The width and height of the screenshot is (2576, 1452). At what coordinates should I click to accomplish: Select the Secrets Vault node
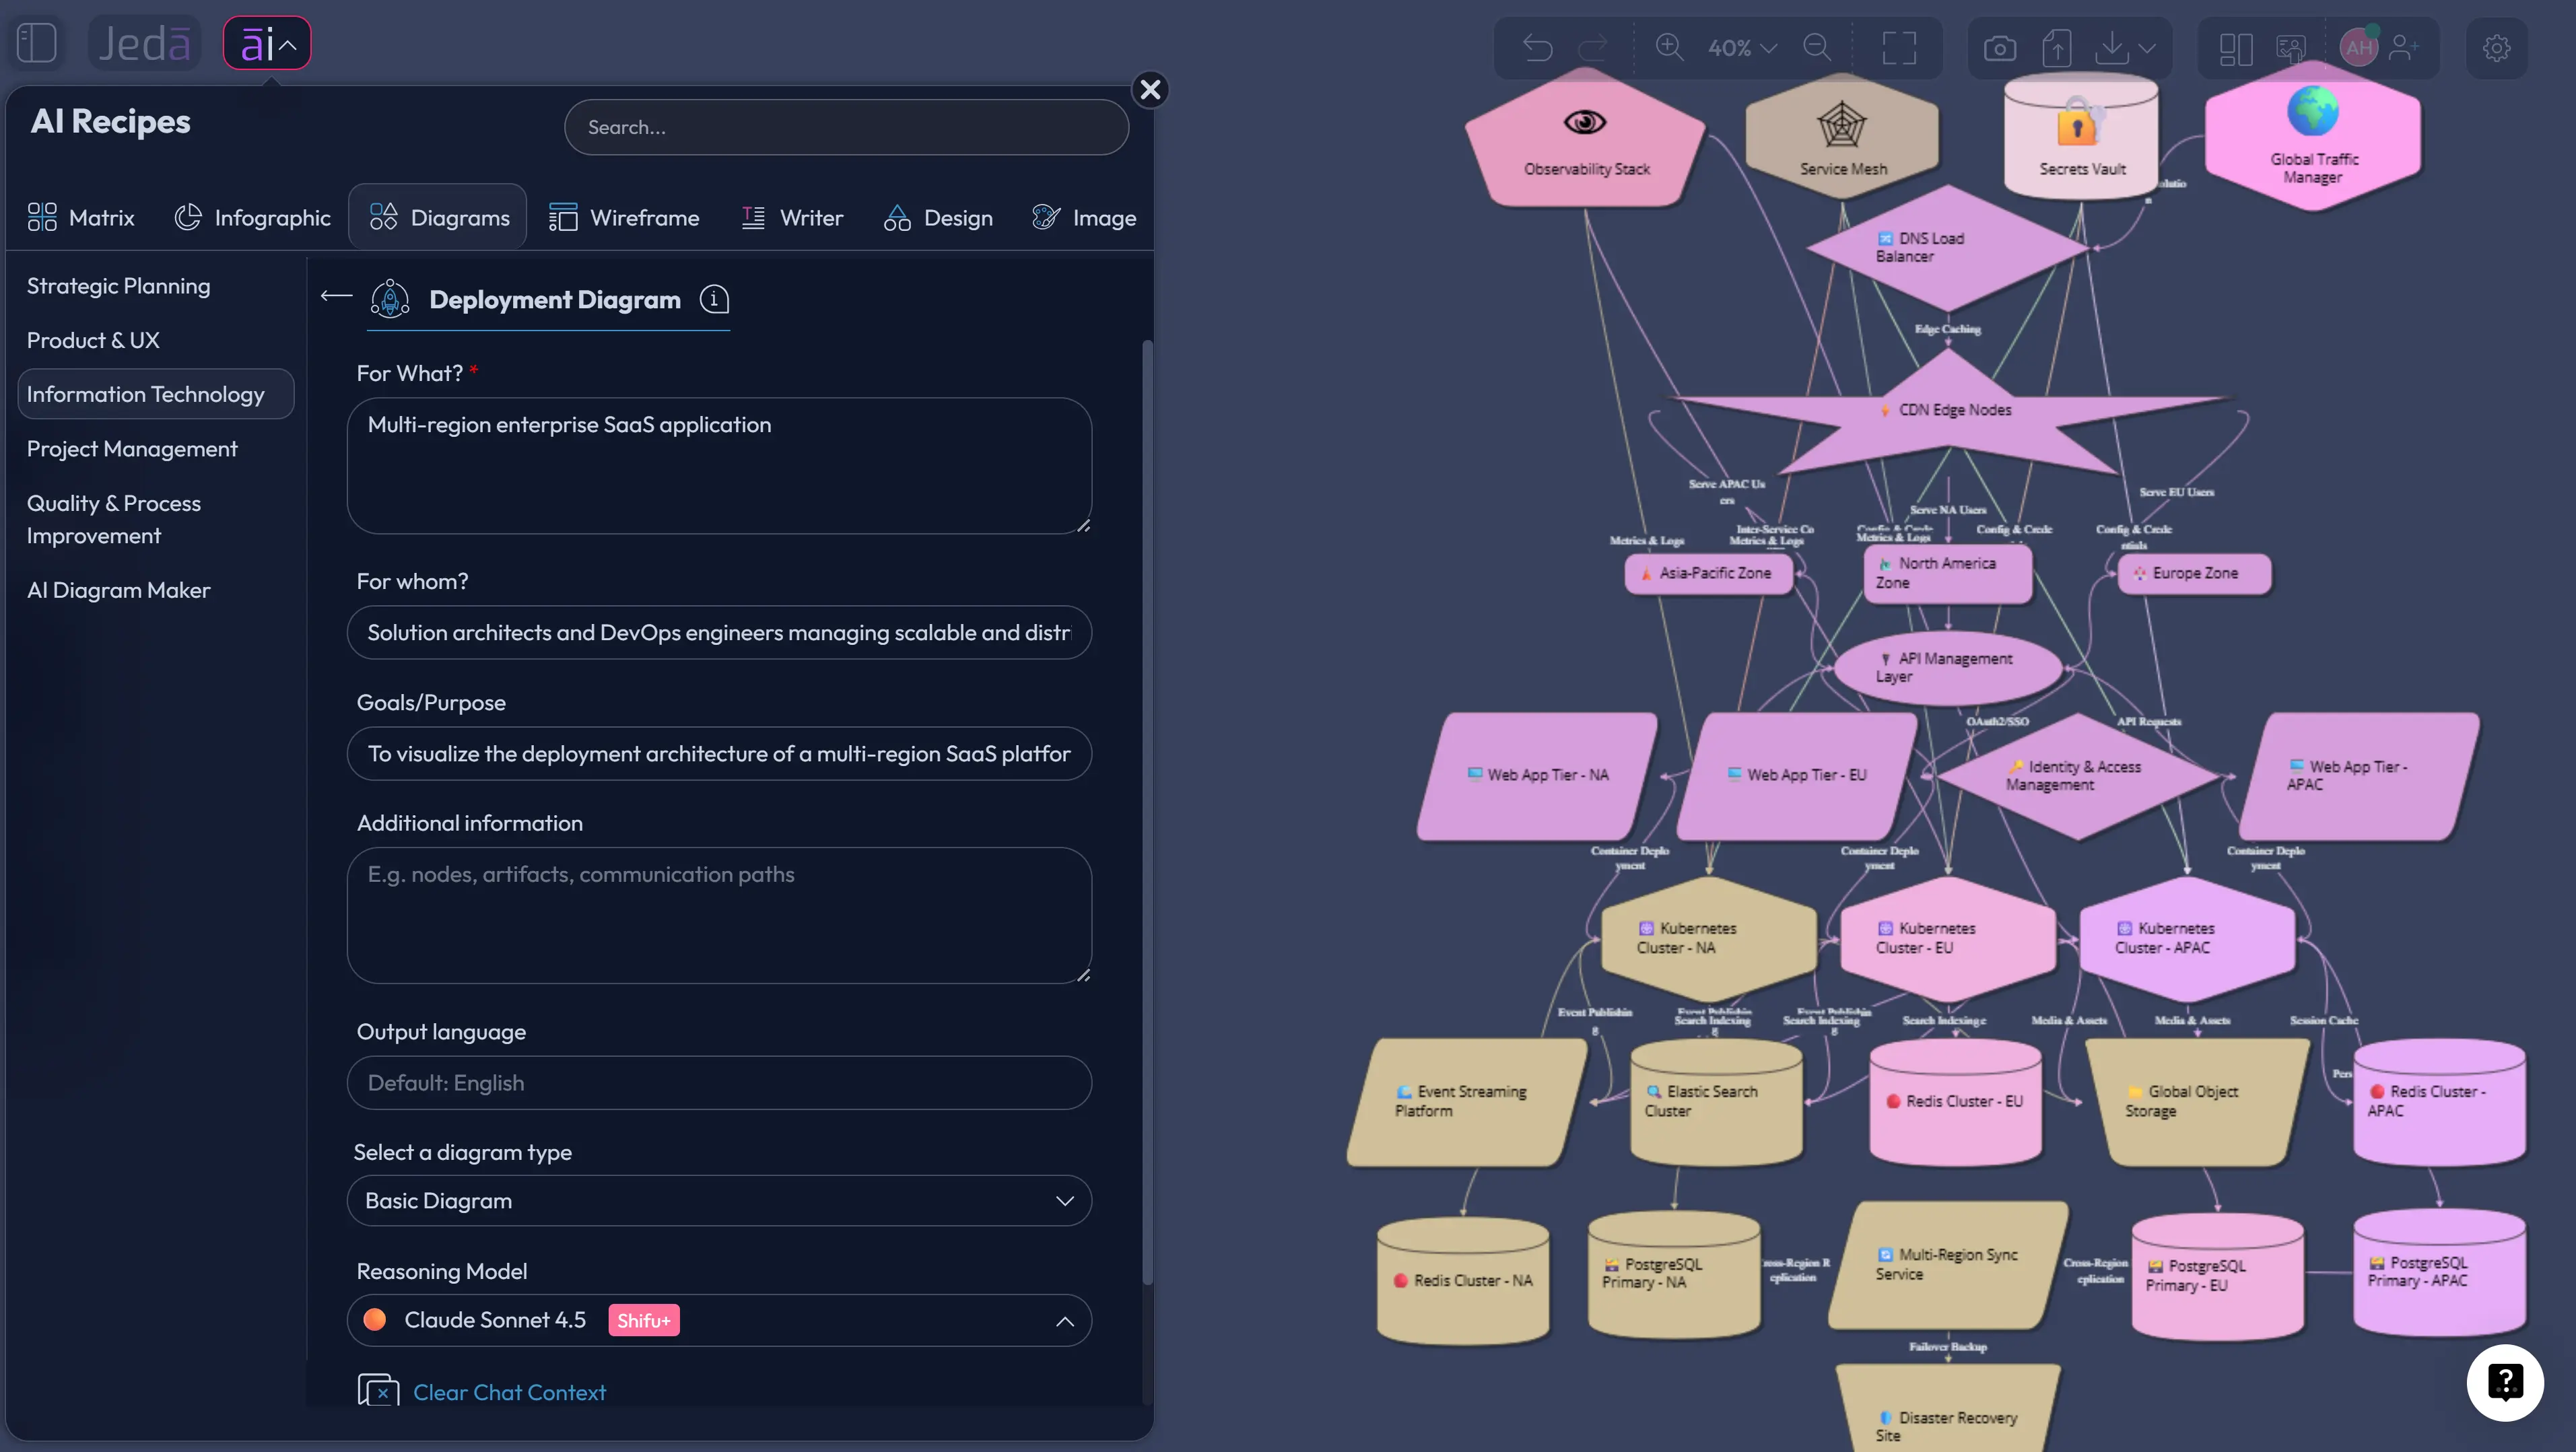click(x=2081, y=135)
